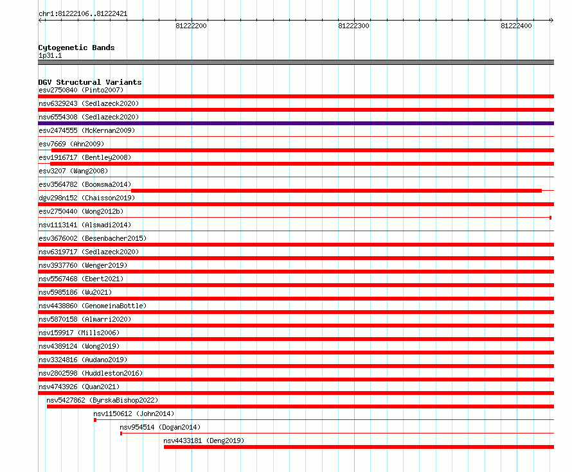The image size is (572, 472).
Task: Click nsv4389124 (Wong2019) variant label
Action: (x=79, y=346)
